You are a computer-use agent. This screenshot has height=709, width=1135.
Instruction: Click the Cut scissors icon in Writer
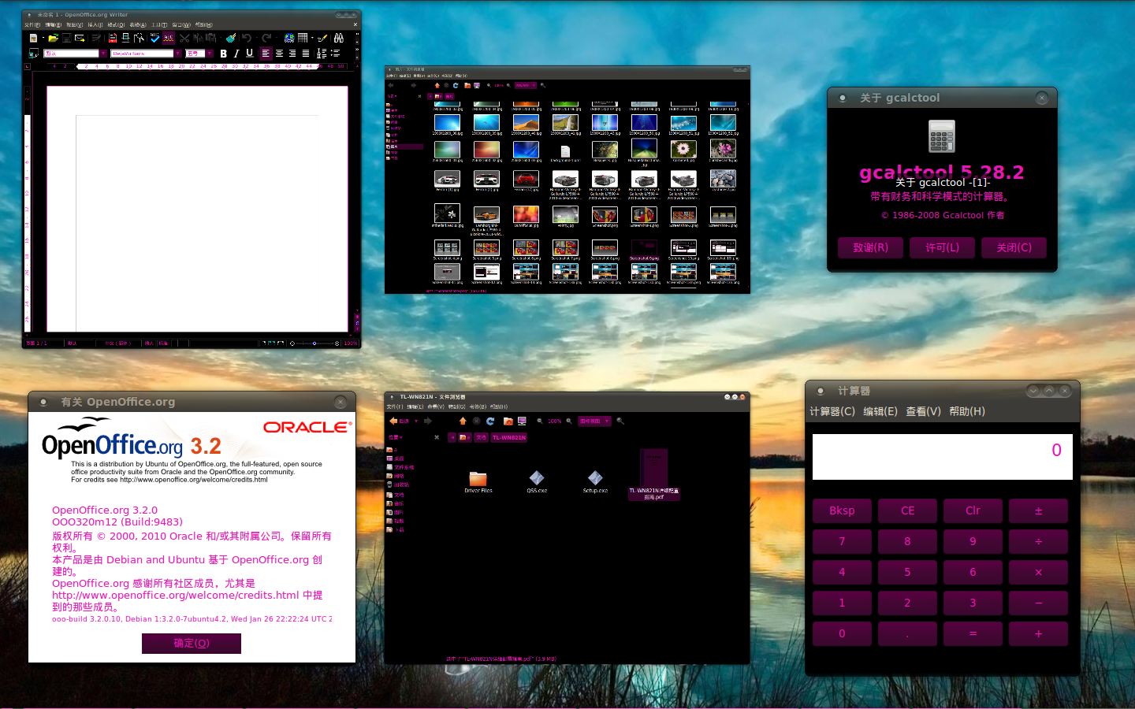[x=184, y=38]
